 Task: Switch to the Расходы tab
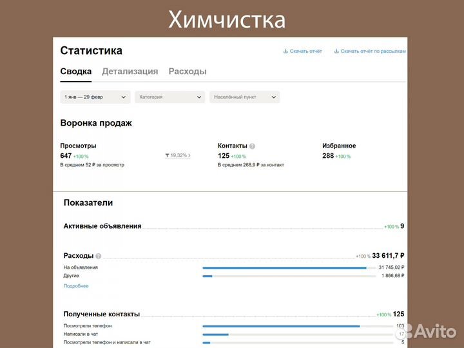(188, 72)
